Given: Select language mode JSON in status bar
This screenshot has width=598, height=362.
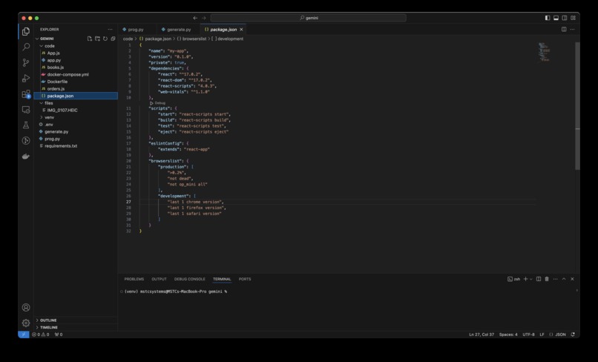Looking at the screenshot, I should [x=561, y=335].
